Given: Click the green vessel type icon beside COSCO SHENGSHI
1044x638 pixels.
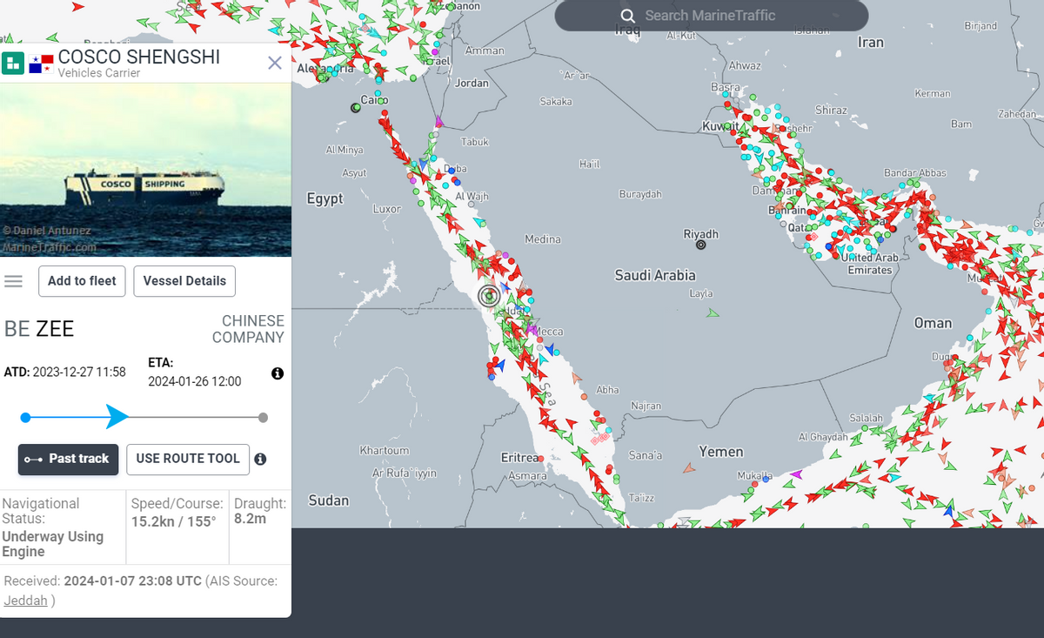Looking at the screenshot, I should coord(13,64).
